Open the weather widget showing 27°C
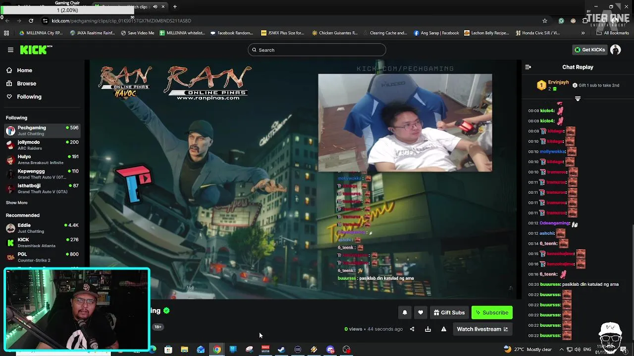Screen dimensions: 634x356 tap(528, 350)
